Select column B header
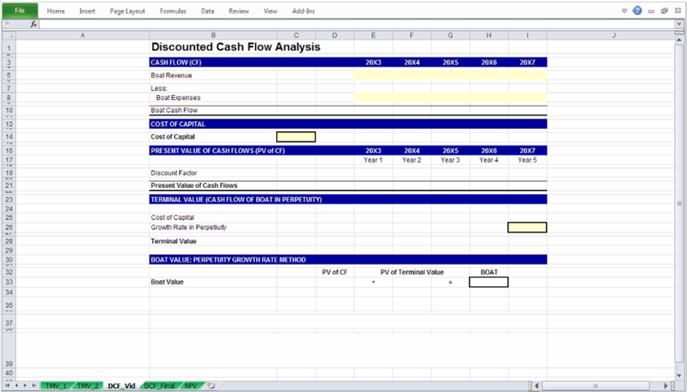Screen dimensions: 687x392 pos(213,36)
